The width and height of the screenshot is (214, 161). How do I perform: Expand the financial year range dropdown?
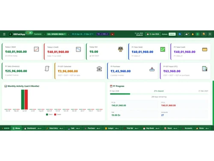click(83, 34)
